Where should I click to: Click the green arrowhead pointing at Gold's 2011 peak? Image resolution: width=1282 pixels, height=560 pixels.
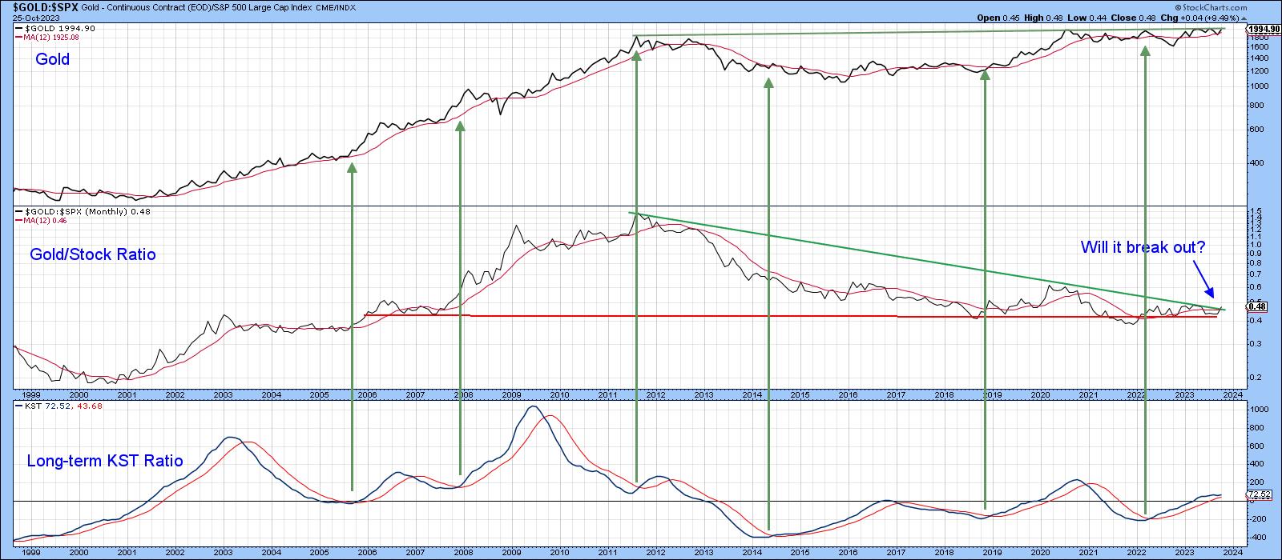[636, 54]
